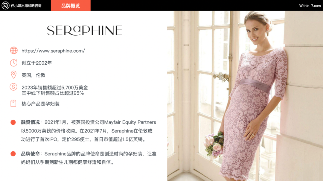The width and height of the screenshot is (323, 181).
Task: Click the SERAPHINE brand logo
Action: 84,31
